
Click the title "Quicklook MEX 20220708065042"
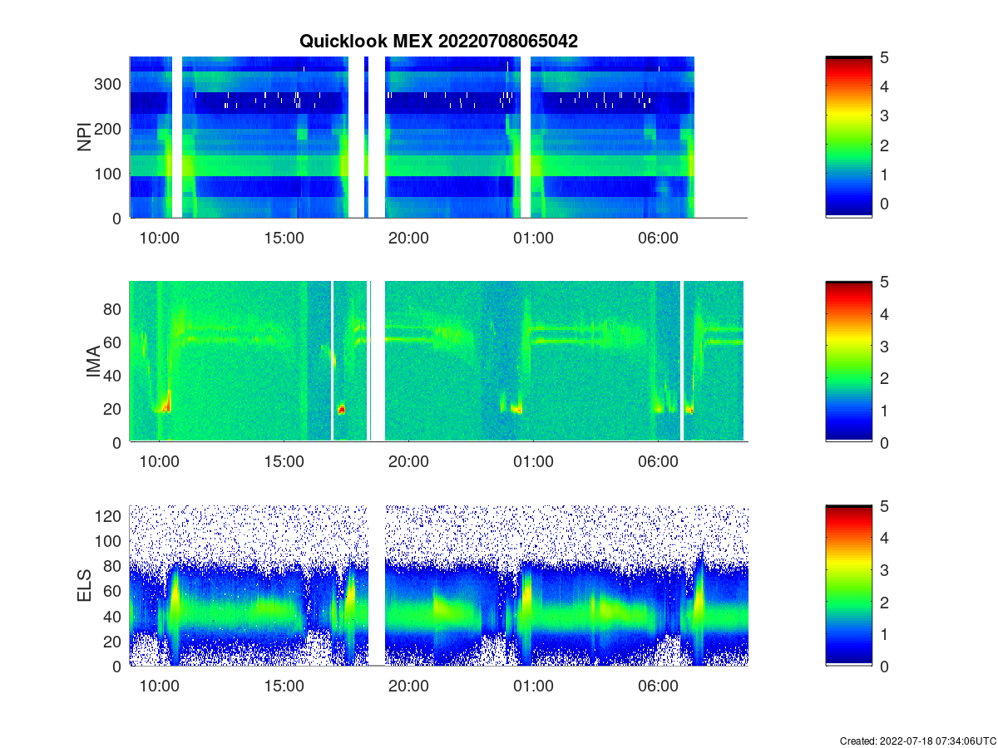click(438, 41)
